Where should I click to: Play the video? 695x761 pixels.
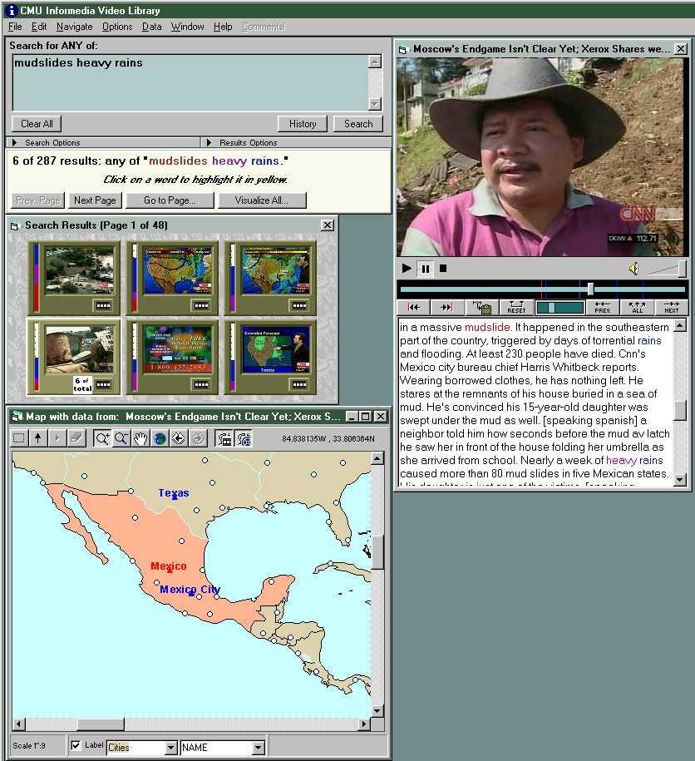click(x=407, y=268)
